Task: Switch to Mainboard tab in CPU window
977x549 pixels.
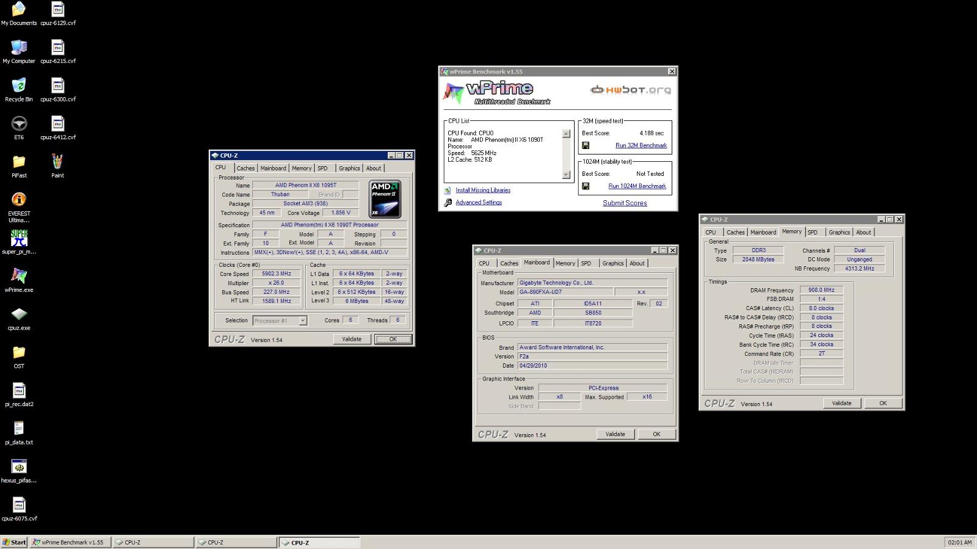Action: click(x=273, y=169)
